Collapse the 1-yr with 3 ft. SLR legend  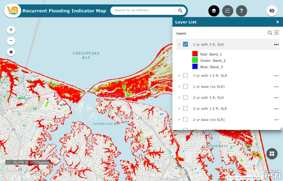point(179,44)
